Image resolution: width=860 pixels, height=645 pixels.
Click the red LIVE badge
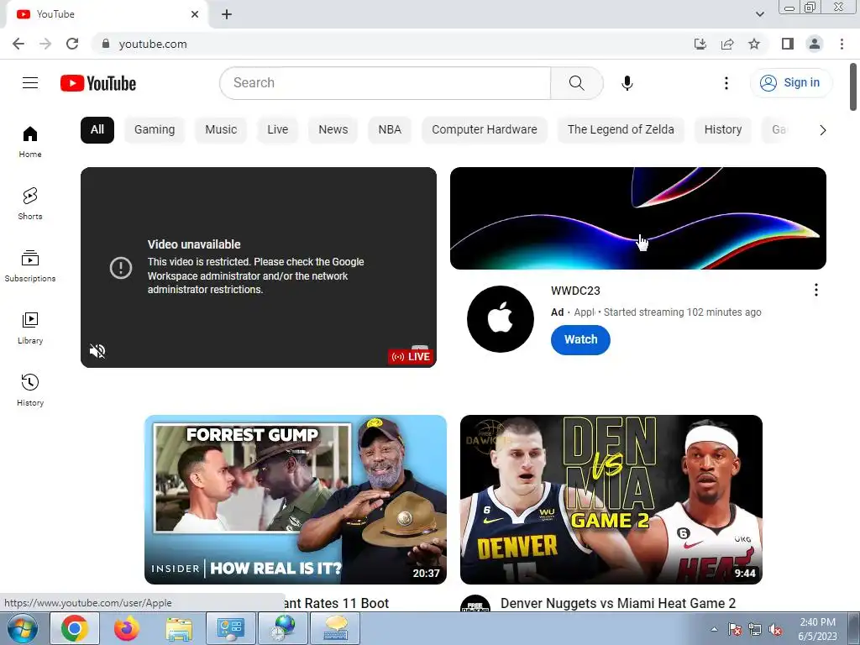tap(410, 356)
